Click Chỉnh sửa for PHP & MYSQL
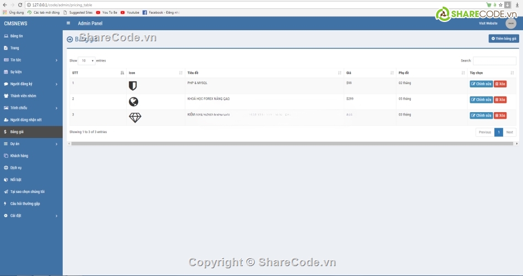Viewport: 523px width, 276px height. tap(481, 84)
